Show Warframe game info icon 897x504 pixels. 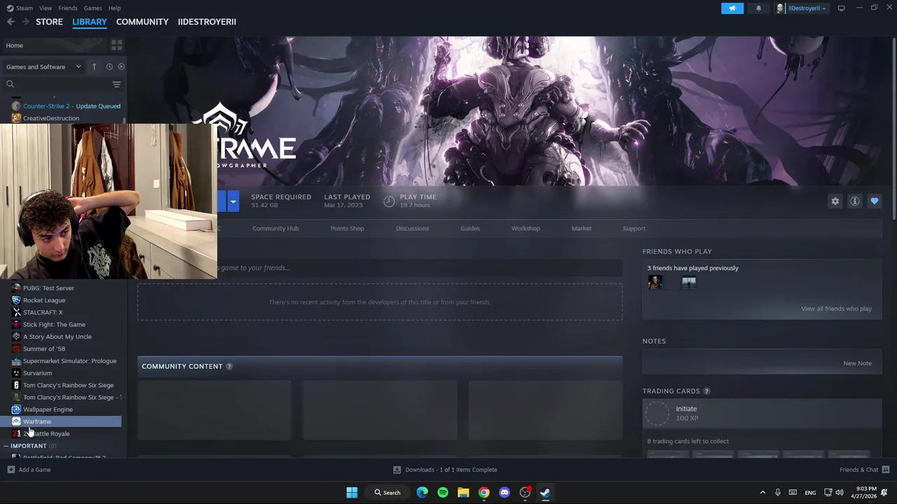pyautogui.click(x=855, y=201)
